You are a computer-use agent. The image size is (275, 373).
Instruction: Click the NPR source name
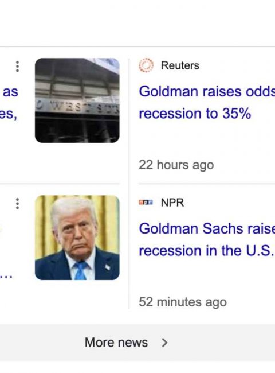(172, 203)
